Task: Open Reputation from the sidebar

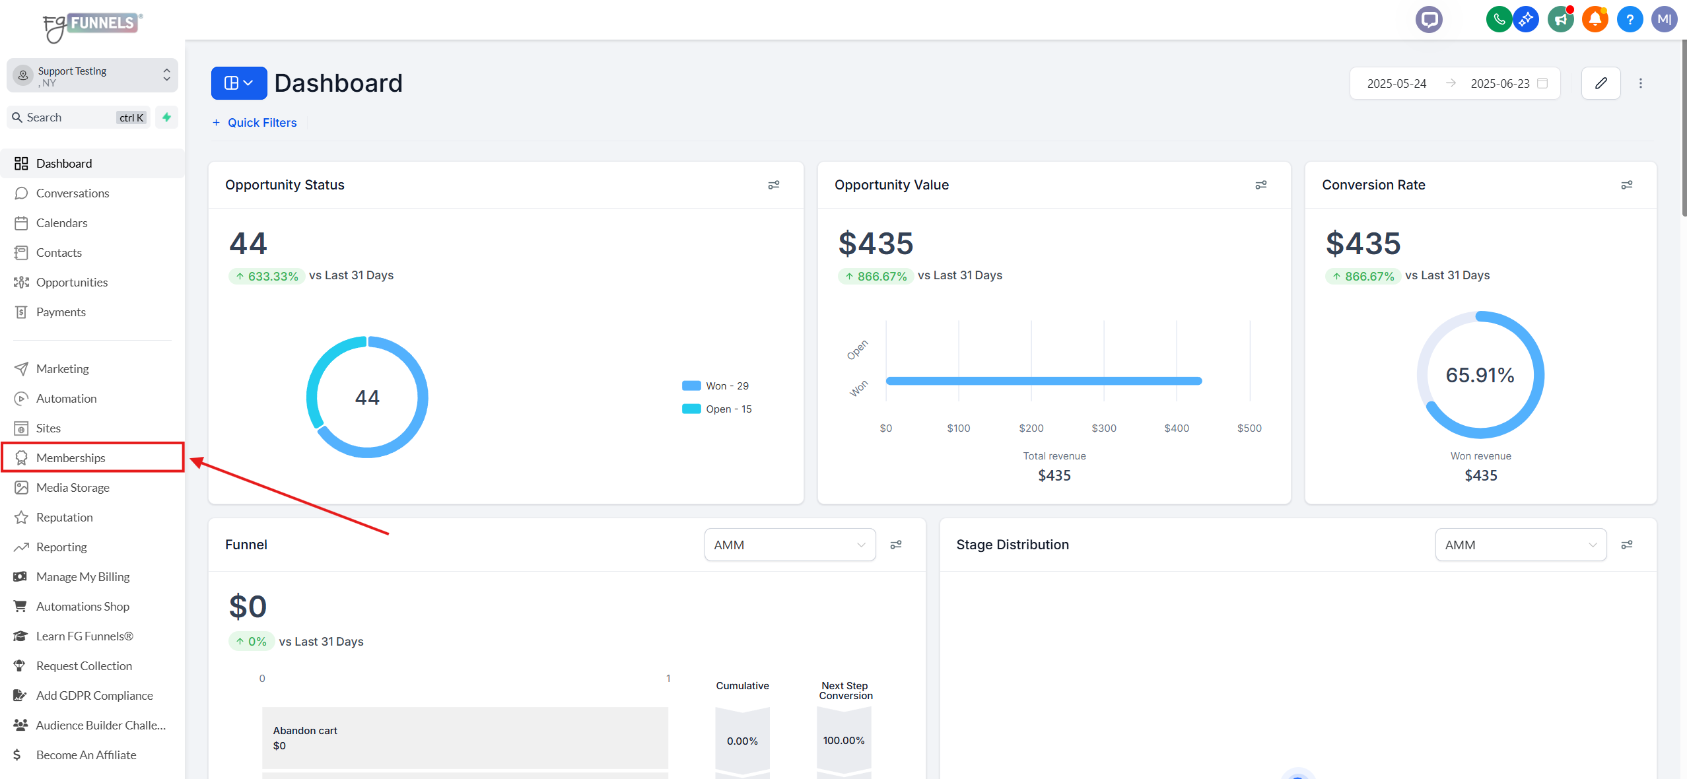Action: (92, 517)
